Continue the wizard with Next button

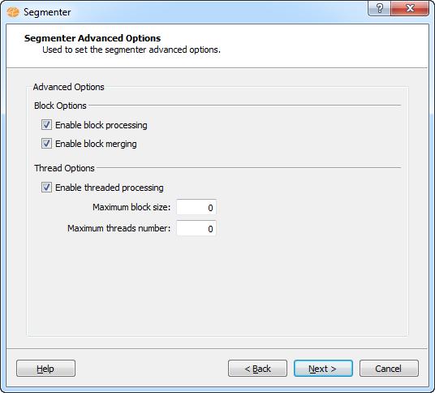tap(323, 369)
